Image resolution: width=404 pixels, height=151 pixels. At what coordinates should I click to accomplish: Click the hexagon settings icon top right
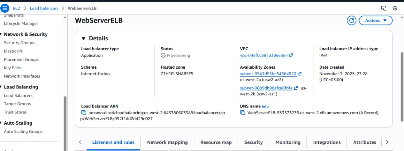(395, 8)
